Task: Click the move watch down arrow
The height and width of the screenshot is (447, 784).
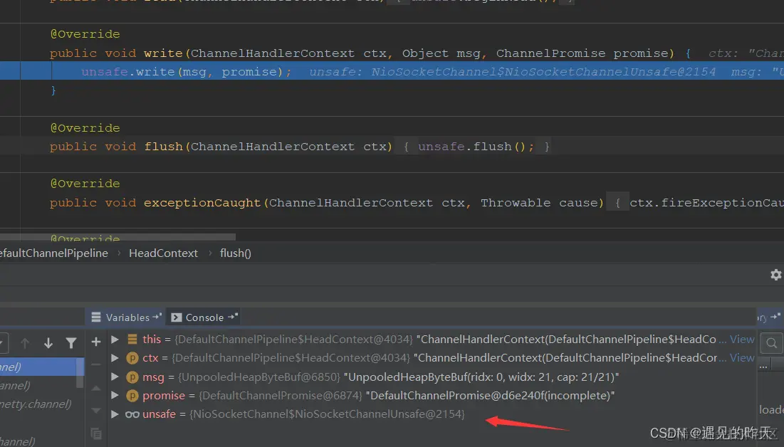Action: pos(96,411)
